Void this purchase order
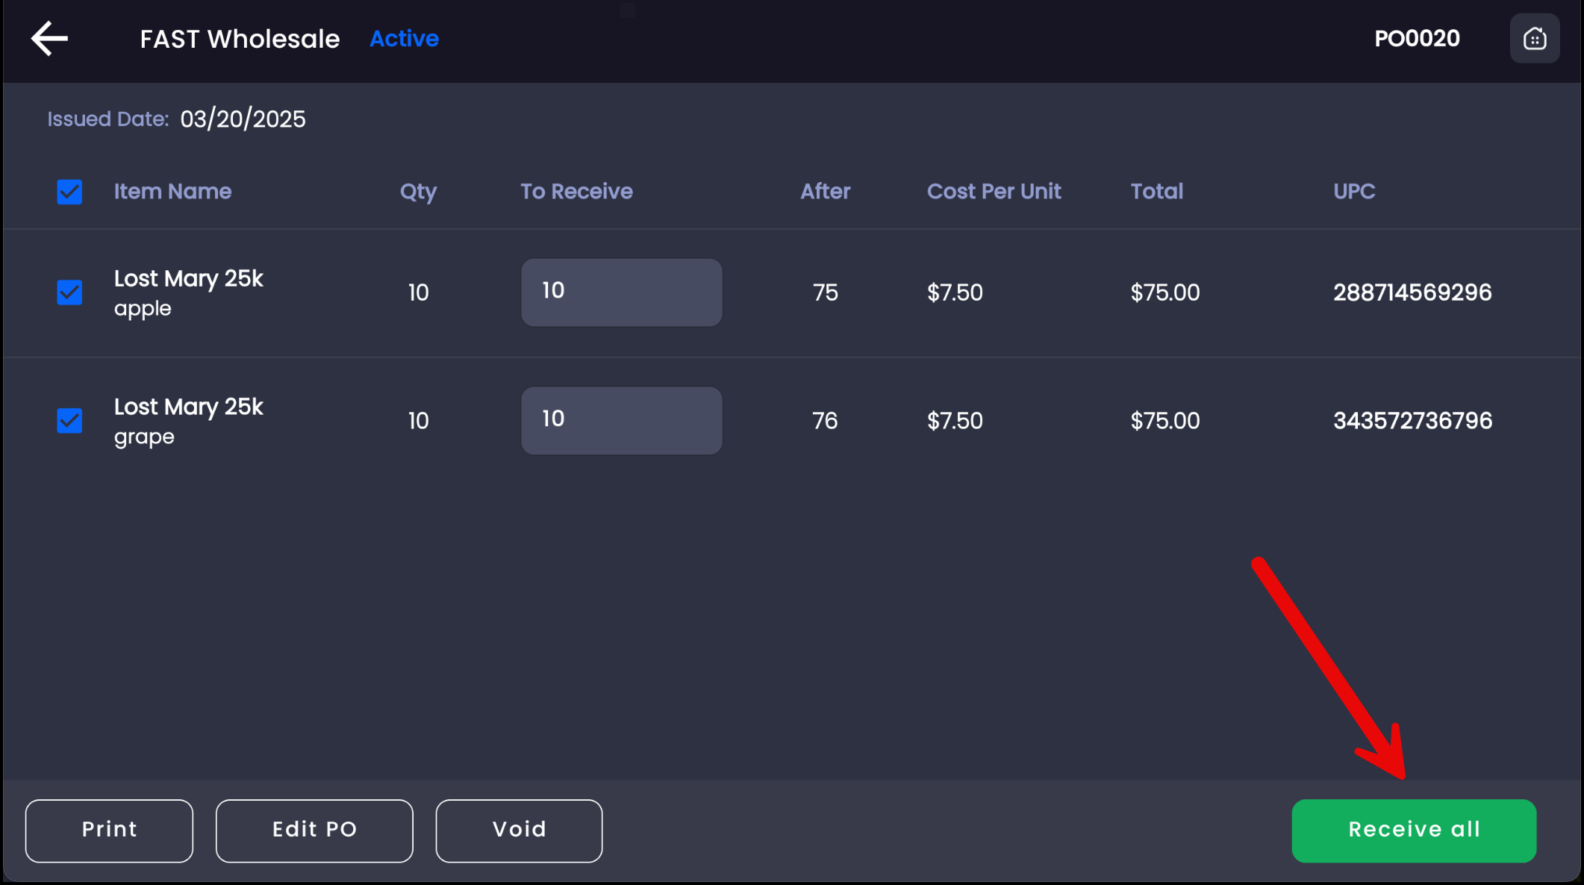 [519, 831]
